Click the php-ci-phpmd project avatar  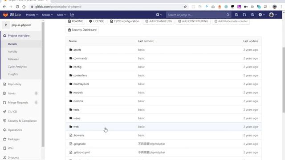point(6,25)
